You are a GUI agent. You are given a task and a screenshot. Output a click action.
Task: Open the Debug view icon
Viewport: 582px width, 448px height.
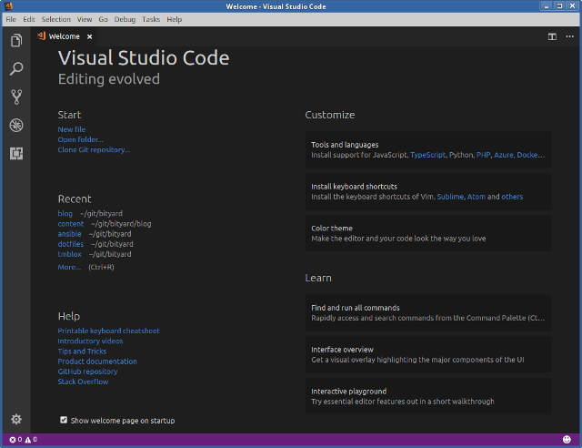point(15,125)
